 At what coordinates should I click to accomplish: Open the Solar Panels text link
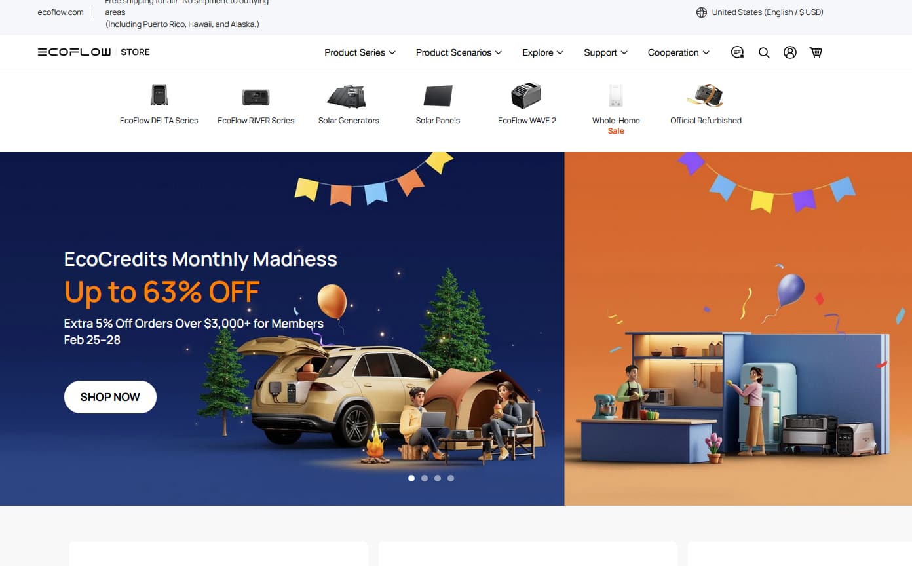tap(438, 121)
